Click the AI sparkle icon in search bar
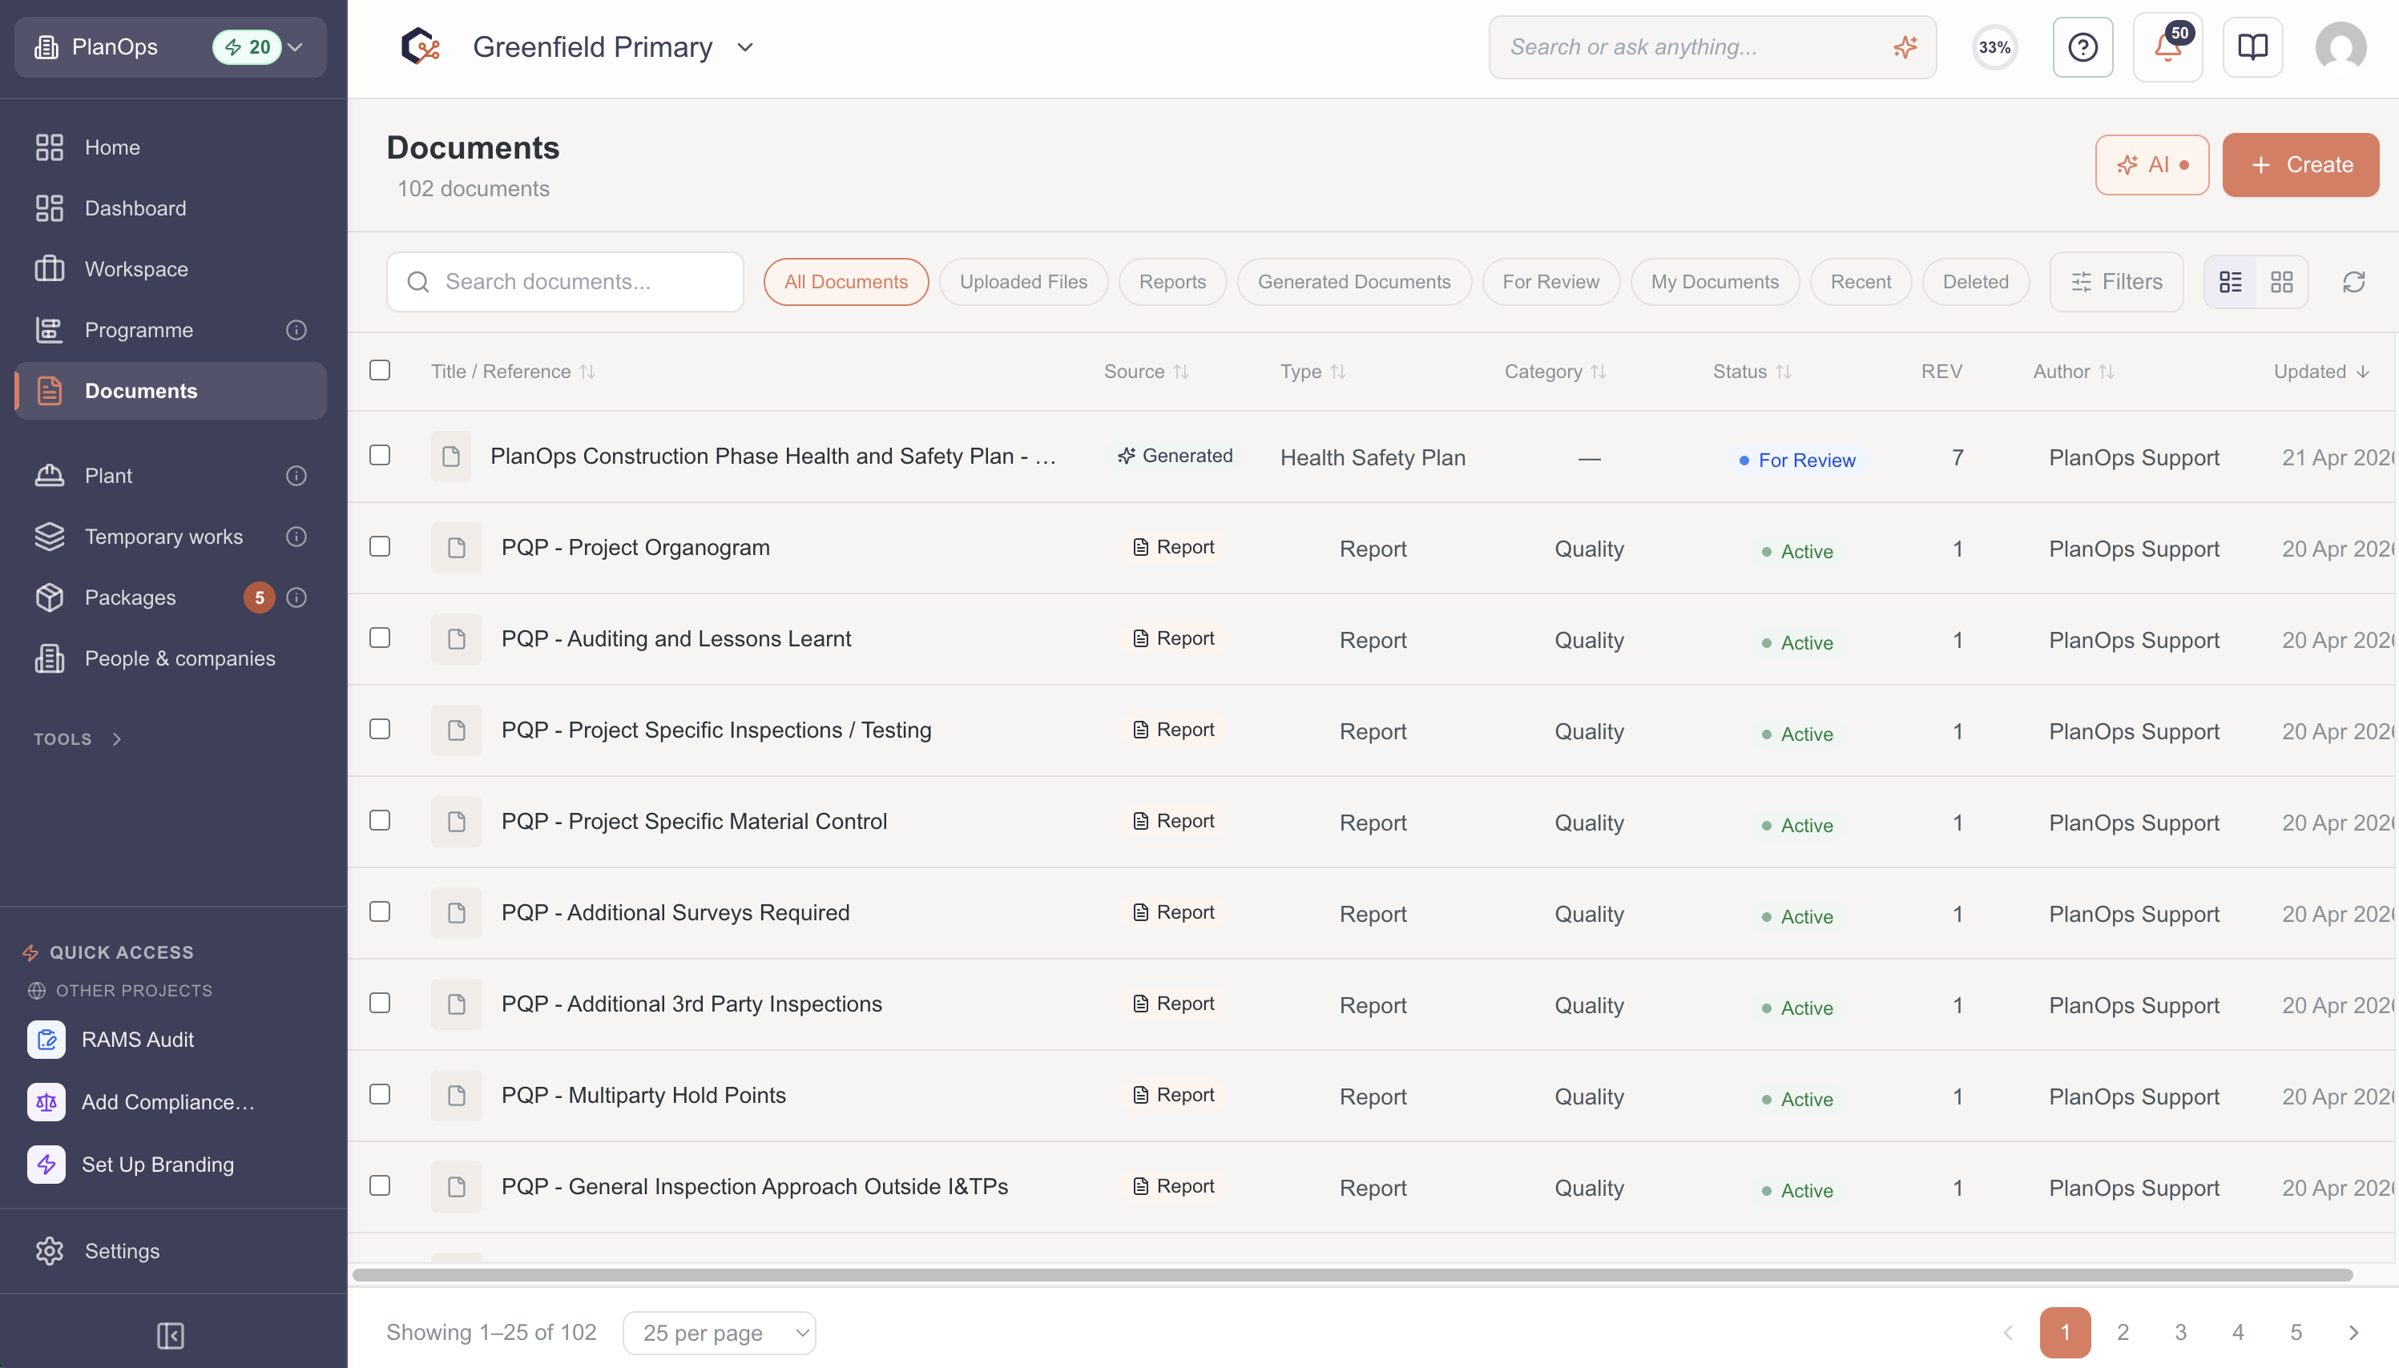Screen dimensions: 2399x1368 tap(1905, 47)
